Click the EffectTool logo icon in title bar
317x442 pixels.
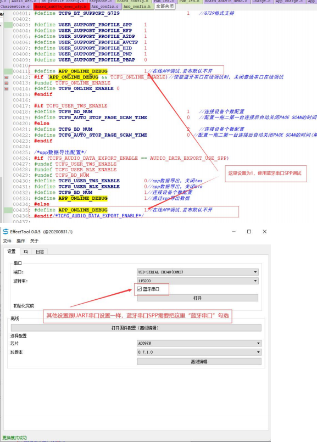pyautogui.click(x=5, y=231)
